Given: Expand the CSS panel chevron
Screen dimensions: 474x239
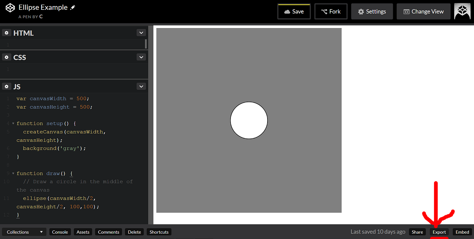Looking at the screenshot, I should click(141, 57).
